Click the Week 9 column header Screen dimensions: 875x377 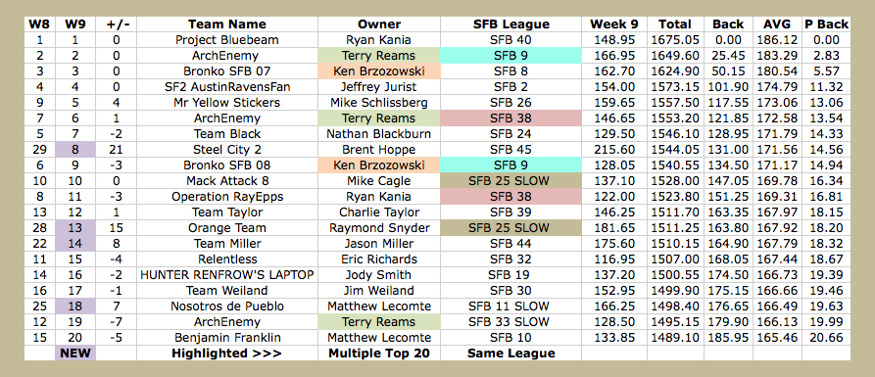(614, 24)
